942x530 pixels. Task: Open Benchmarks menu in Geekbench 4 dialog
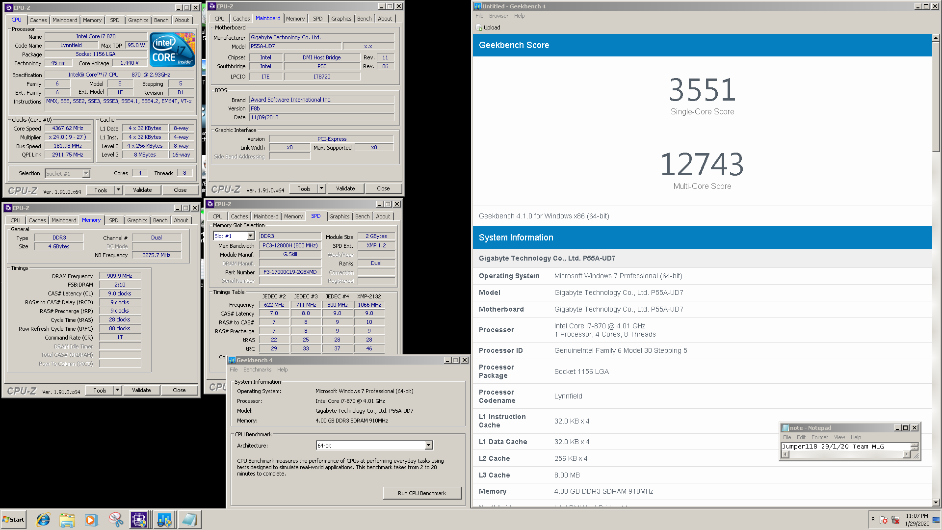[257, 370]
